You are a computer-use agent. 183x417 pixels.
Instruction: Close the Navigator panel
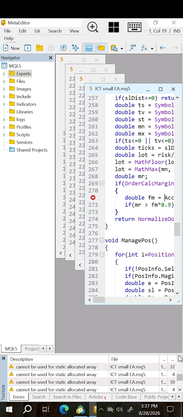click(x=51, y=58)
